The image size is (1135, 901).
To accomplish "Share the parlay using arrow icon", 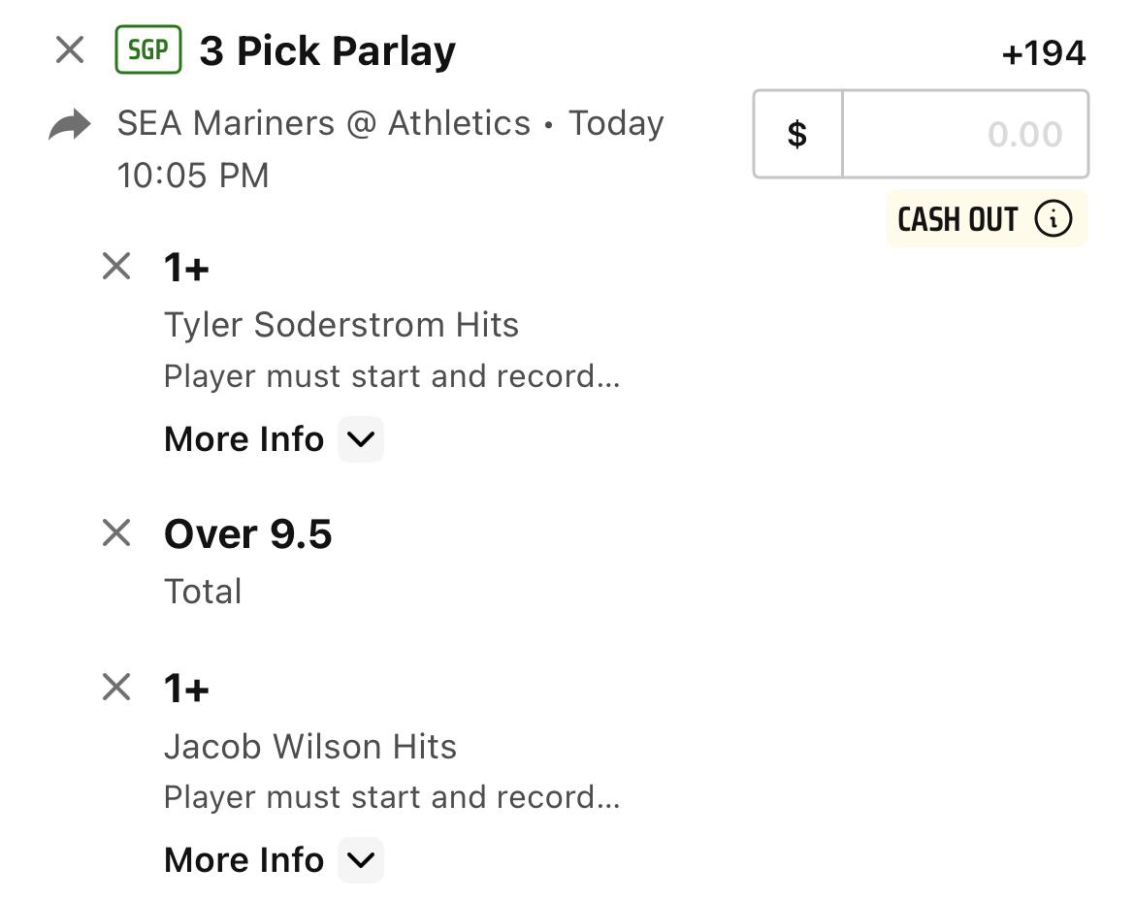I will pyautogui.click(x=70, y=124).
